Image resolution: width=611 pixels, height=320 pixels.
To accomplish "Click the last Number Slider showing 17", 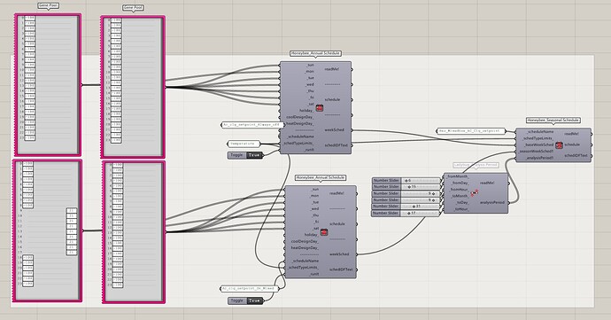I will point(406,214).
